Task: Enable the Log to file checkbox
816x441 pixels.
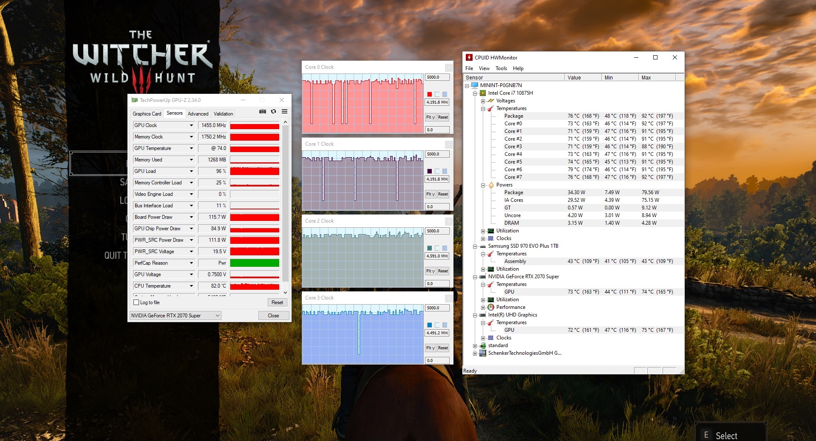Action: pos(136,302)
